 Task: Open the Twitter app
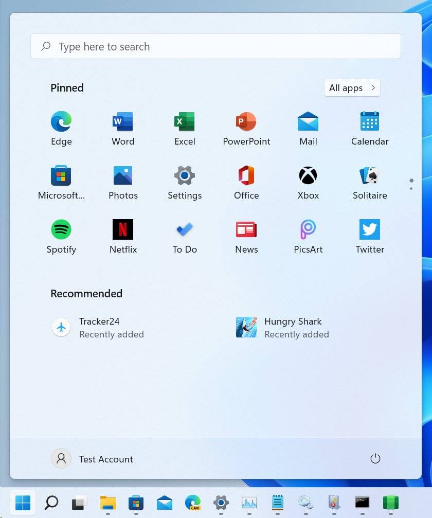coord(370,237)
